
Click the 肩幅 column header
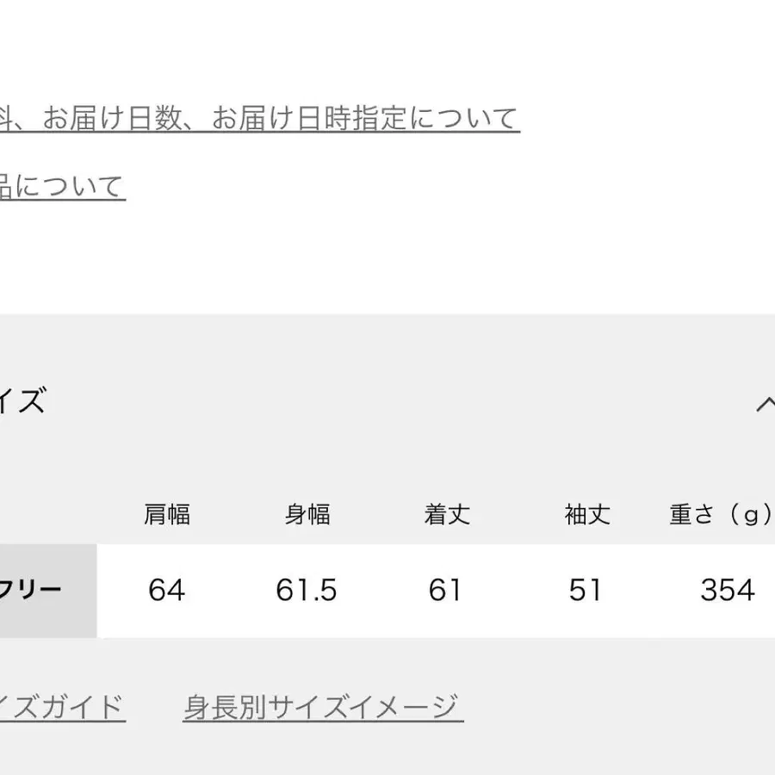(x=166, y=515)
